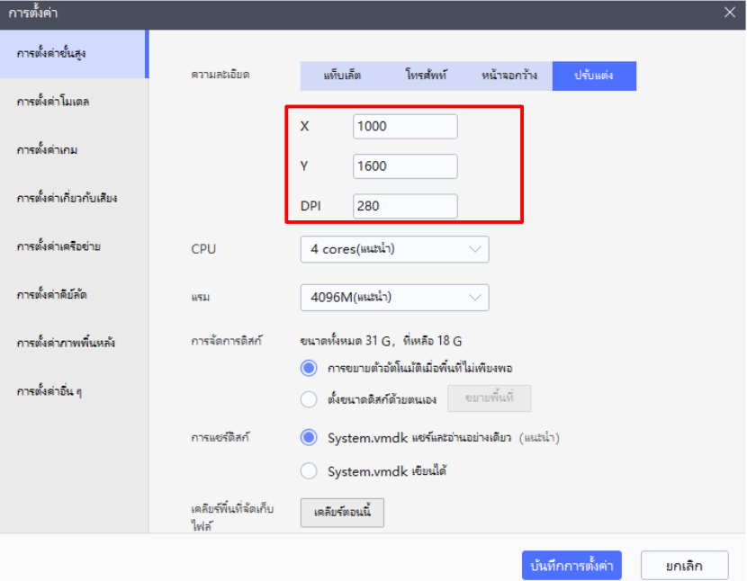The height and width of the screenshot is (581, 747).
Task: Click the X resolution input field
Action: 405,126
